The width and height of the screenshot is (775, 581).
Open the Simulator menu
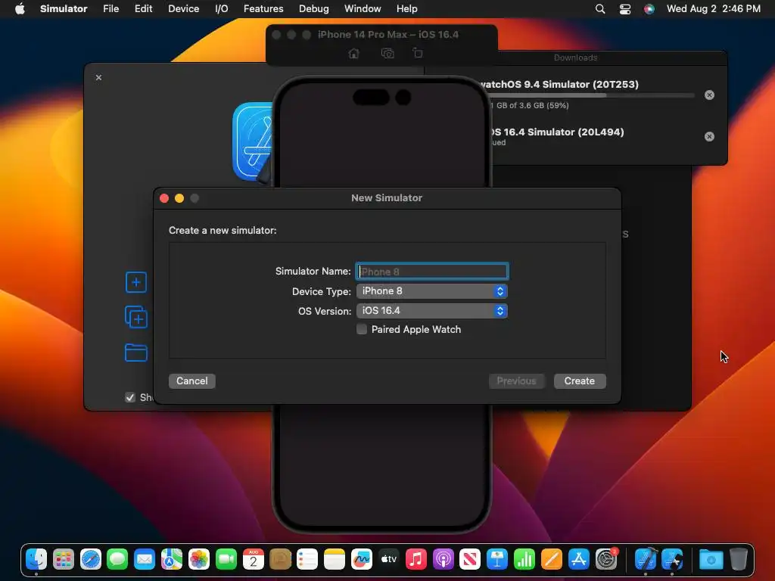[64, 9]
